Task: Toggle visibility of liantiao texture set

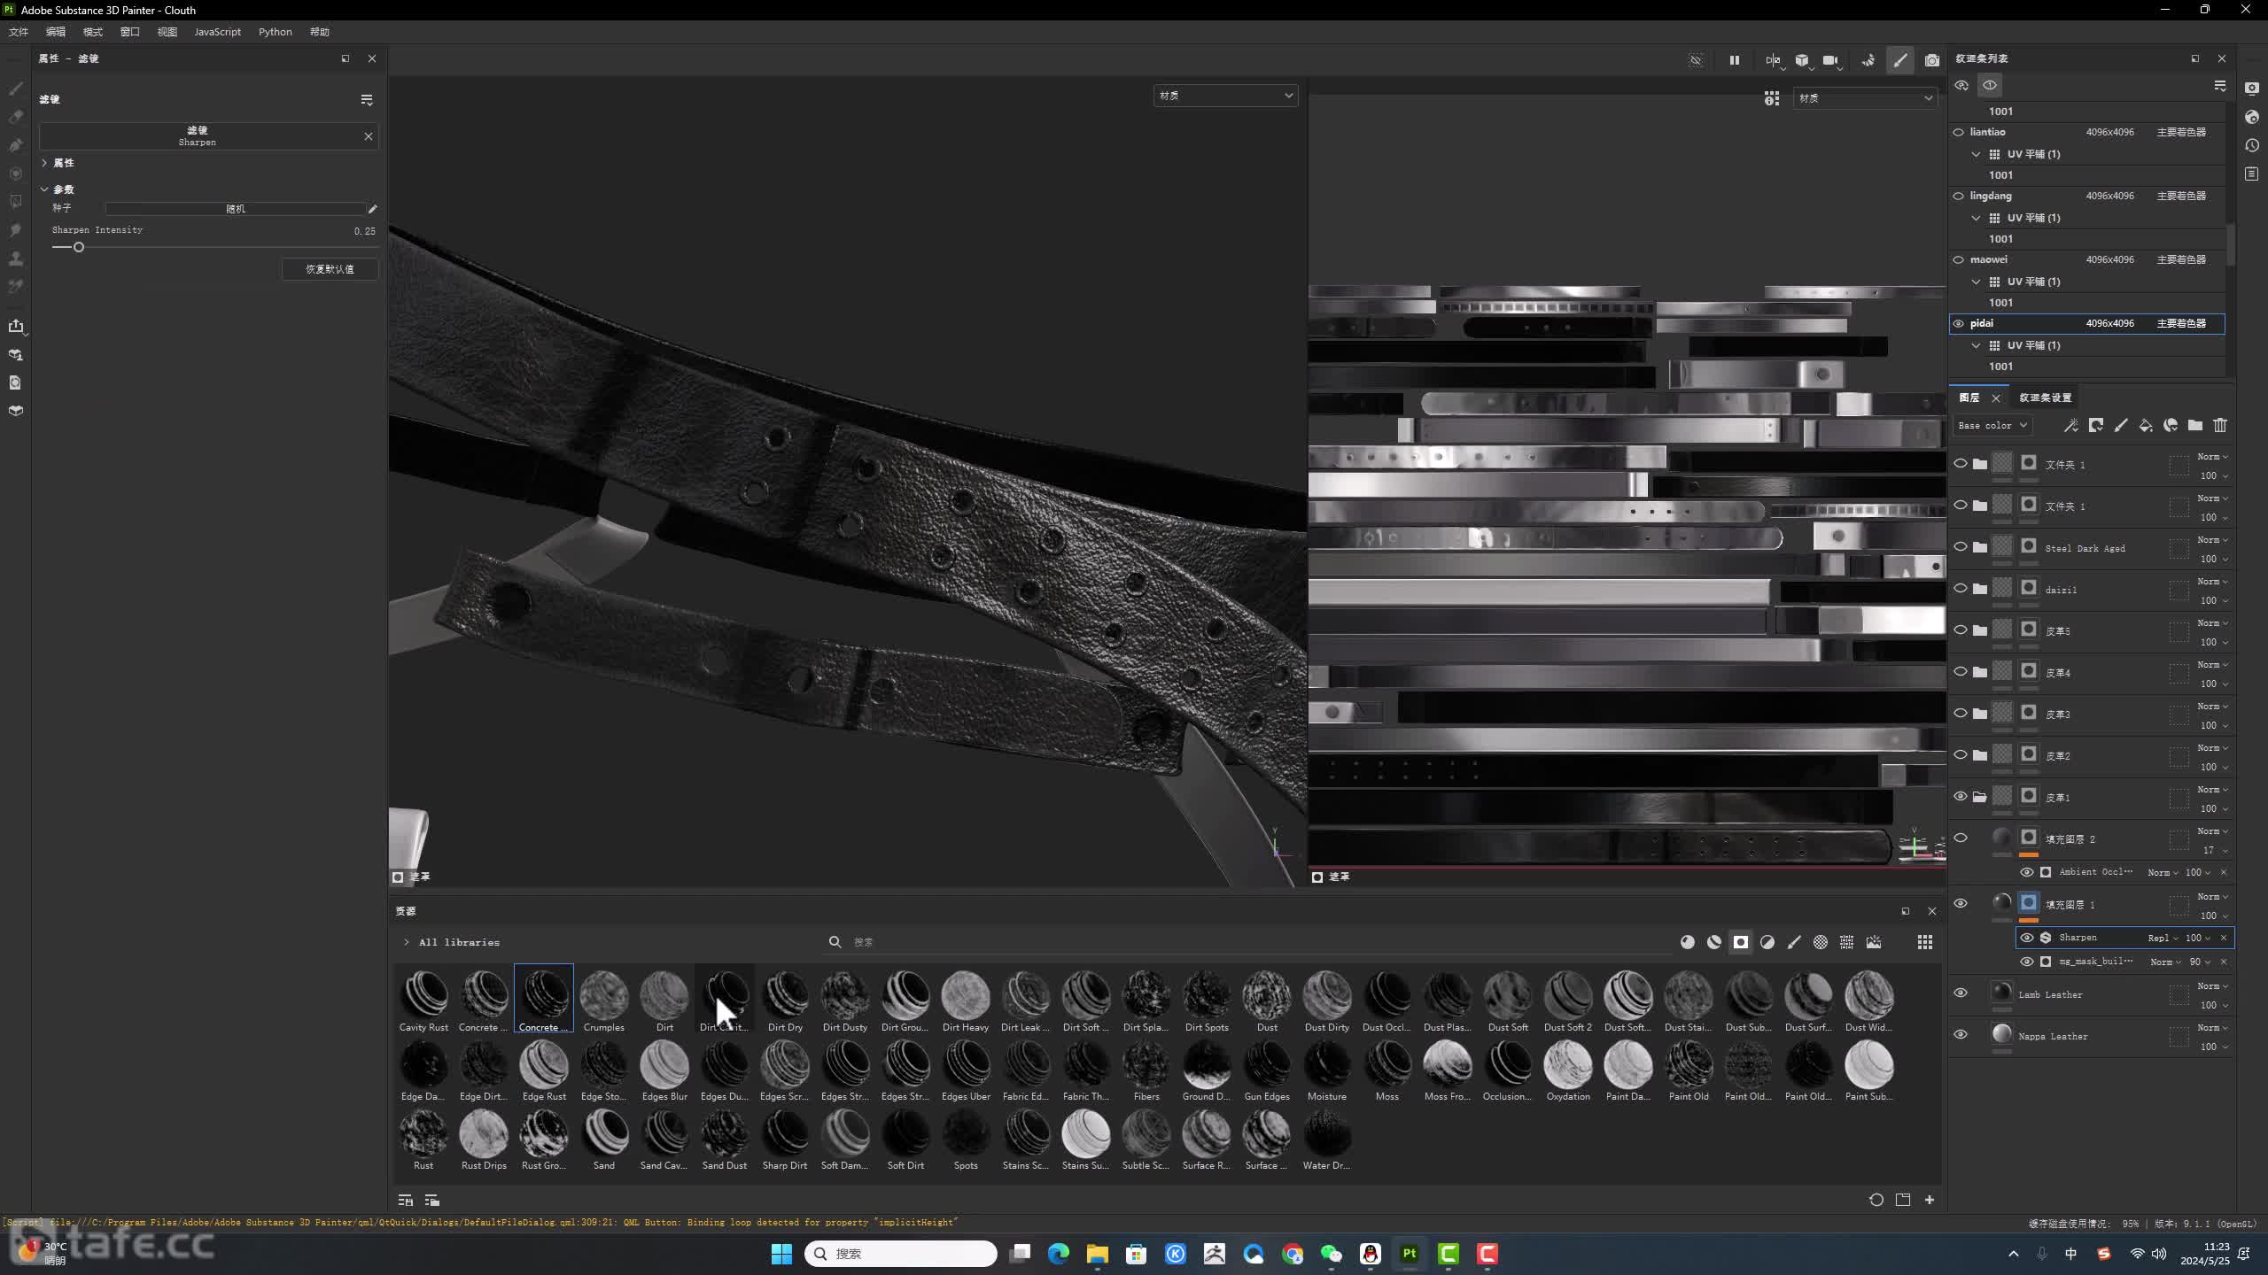Action: point(1958,132)
